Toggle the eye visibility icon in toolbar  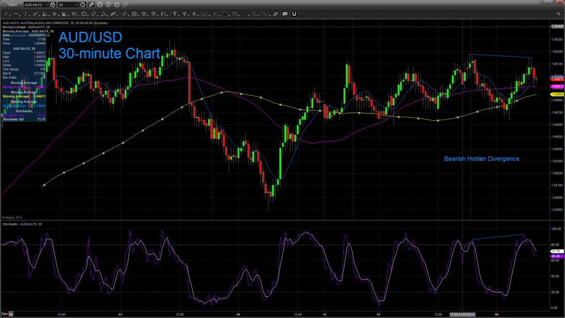pos(243,13)
